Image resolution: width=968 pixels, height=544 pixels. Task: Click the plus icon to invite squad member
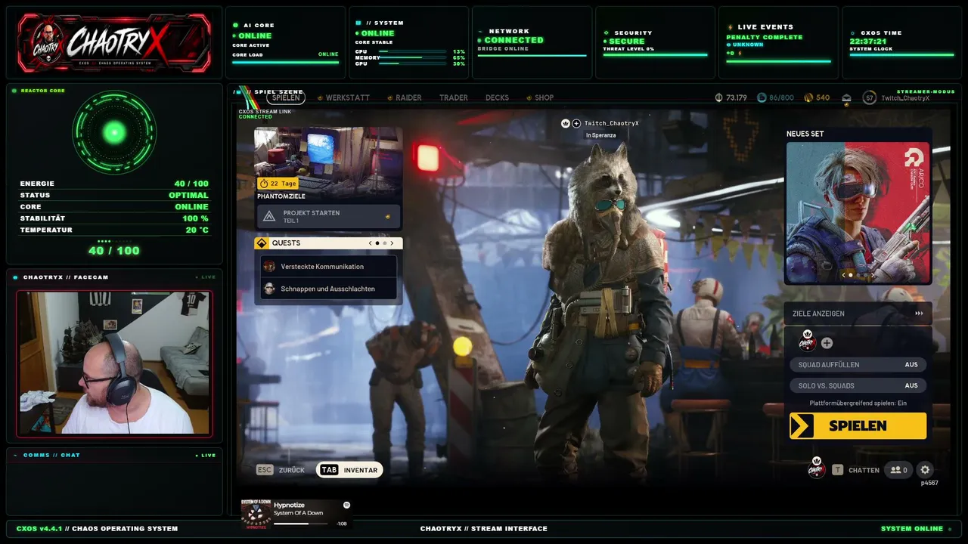pos(827,343)
